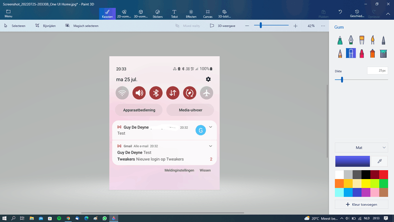Zoom in with the plus button
This screenshot has width=394, height=222.
click(295, 26)
